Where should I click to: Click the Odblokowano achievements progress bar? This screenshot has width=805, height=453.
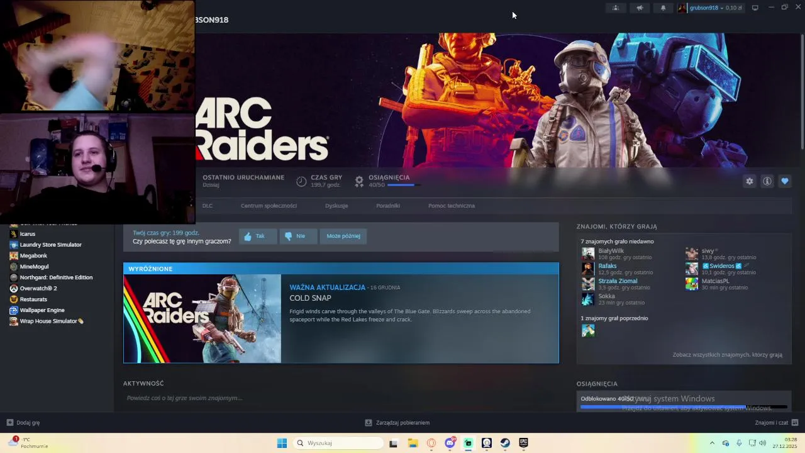click(x=684, y=407)
